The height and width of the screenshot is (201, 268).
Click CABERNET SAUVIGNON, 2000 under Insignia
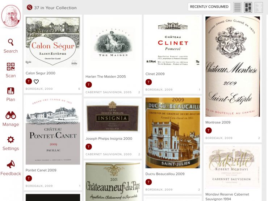click(x=109, y=154)
